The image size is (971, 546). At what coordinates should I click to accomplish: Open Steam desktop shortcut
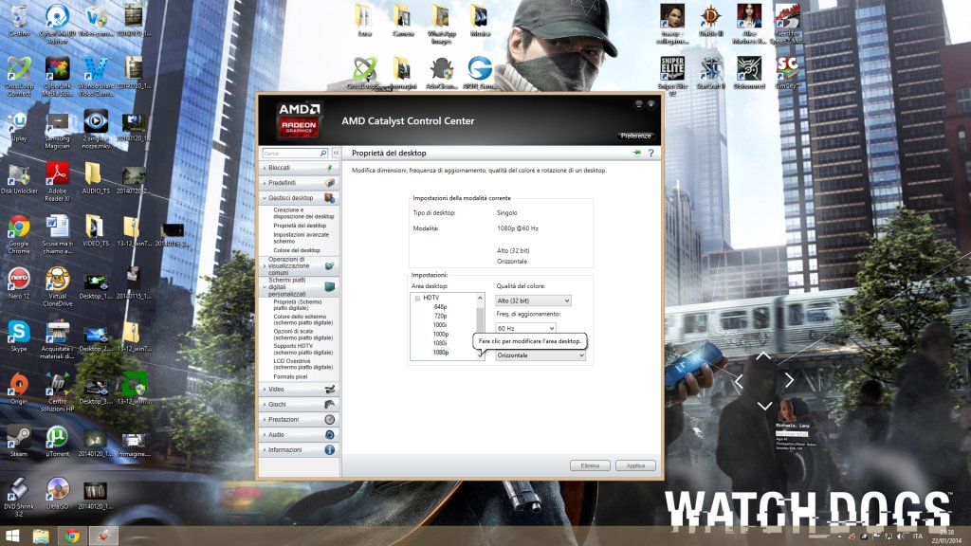click(19, 442)
